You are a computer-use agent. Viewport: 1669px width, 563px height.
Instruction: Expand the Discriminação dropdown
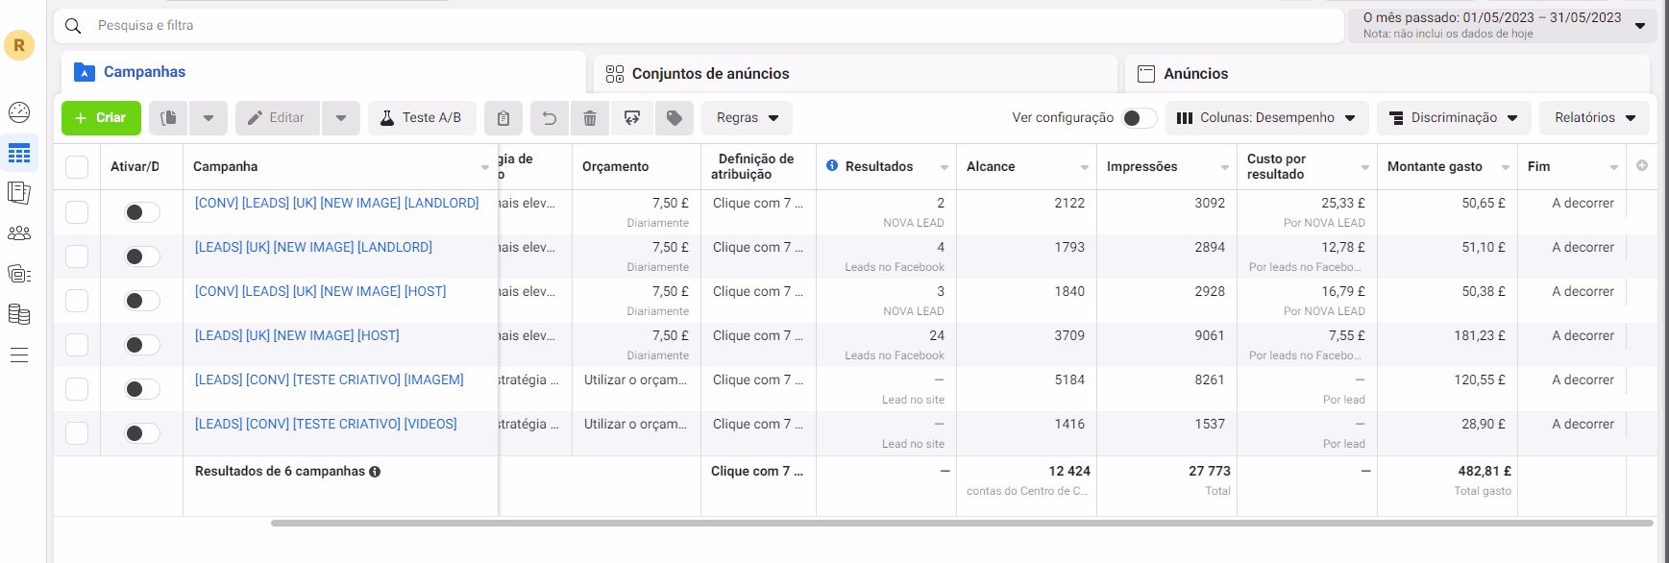(x=1454, y=118)
